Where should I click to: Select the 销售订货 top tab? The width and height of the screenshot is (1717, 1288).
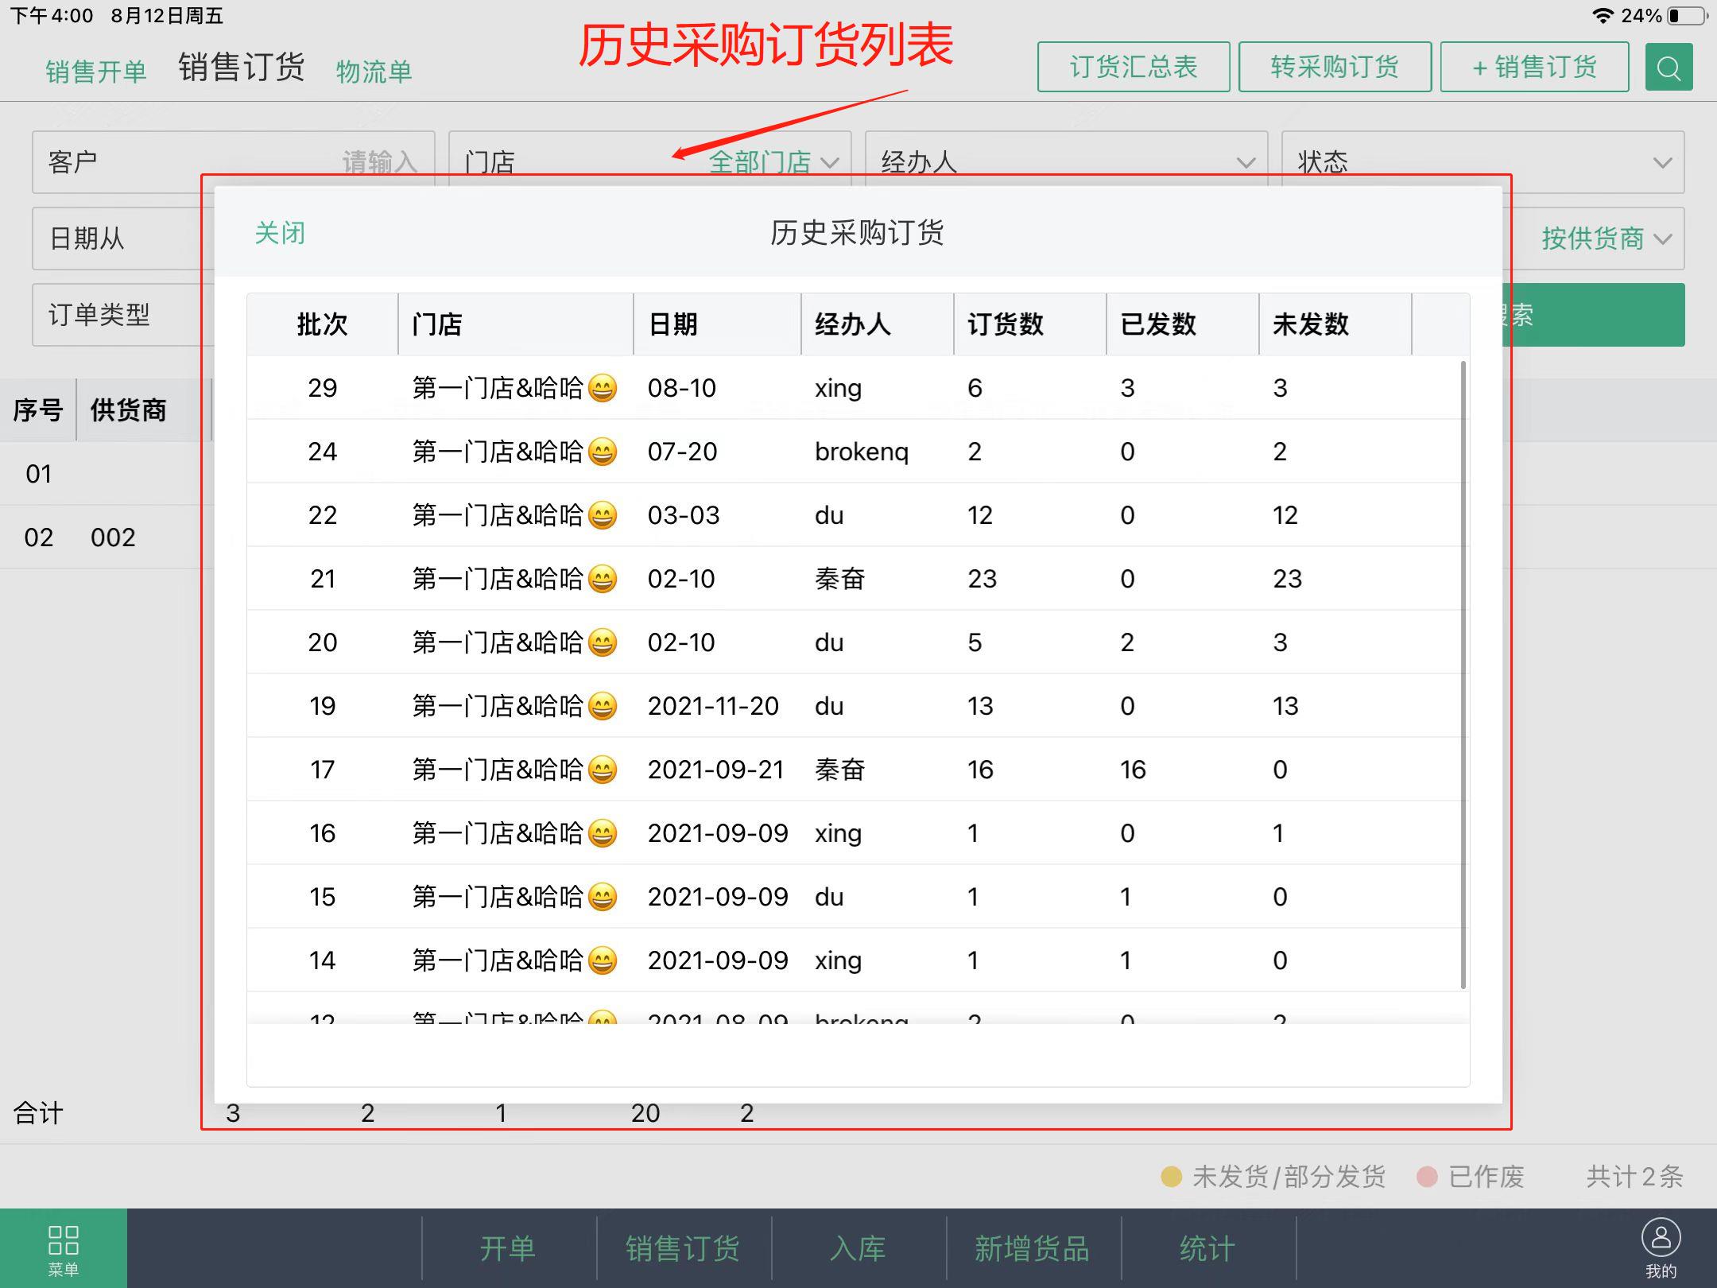242,68
